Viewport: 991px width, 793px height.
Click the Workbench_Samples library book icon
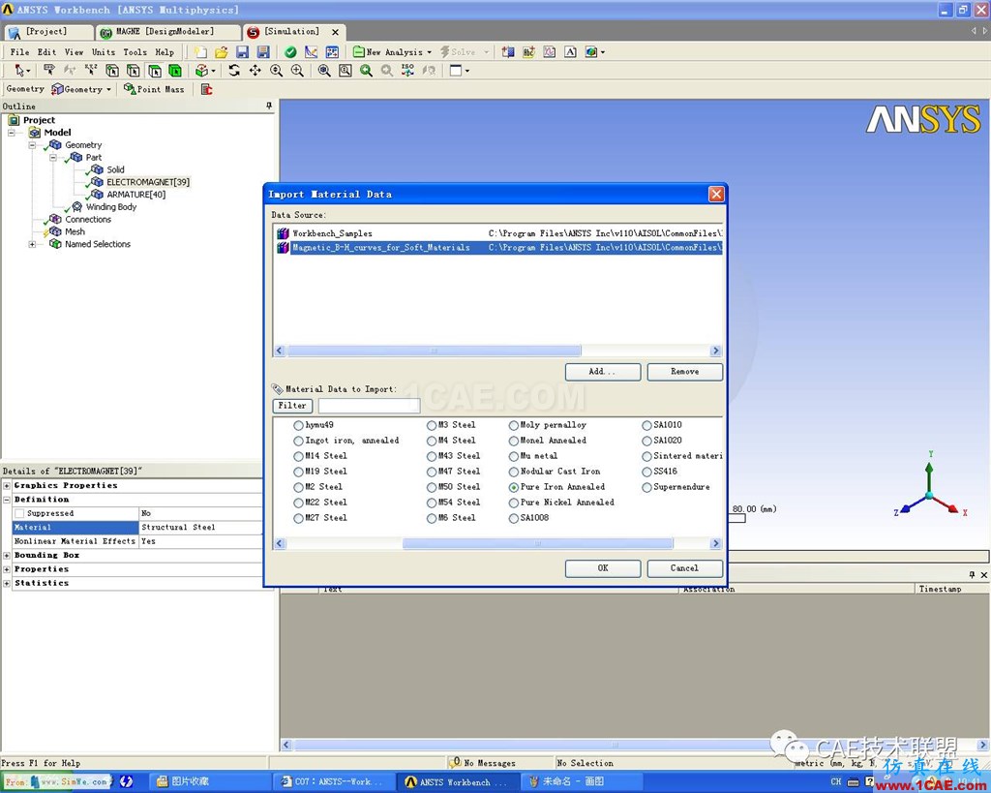(283, 233)
